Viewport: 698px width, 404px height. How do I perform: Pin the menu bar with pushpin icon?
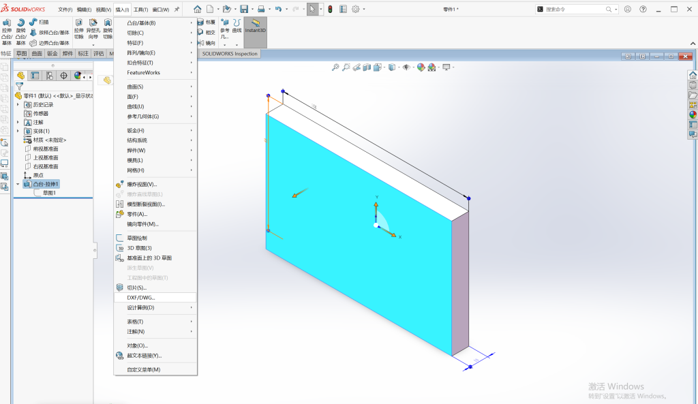tap(177, 10)
